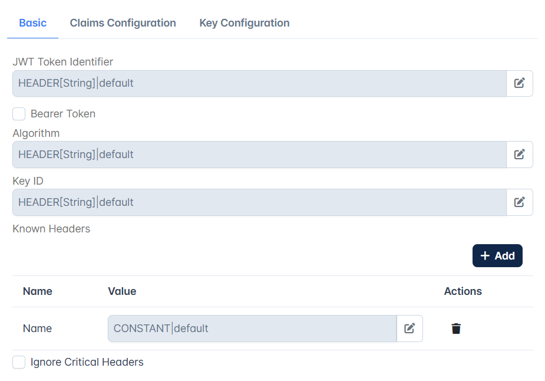Click the Value column header
545x381 pixels.
(x=122, y=291)
